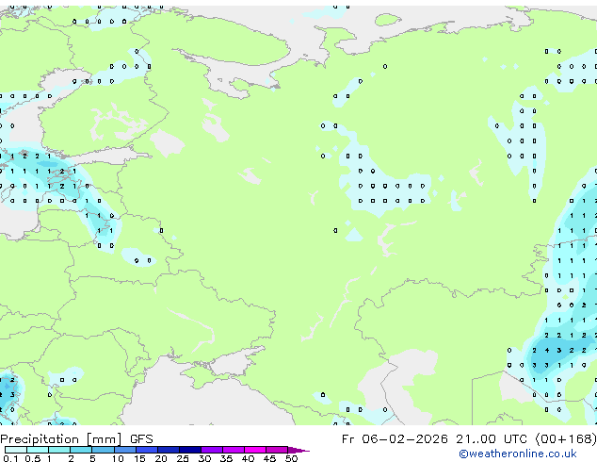The height and width of the screenshot is (462, 597).
Task: Select the legend swatch between 5 and 10
Action: (104, 450)
